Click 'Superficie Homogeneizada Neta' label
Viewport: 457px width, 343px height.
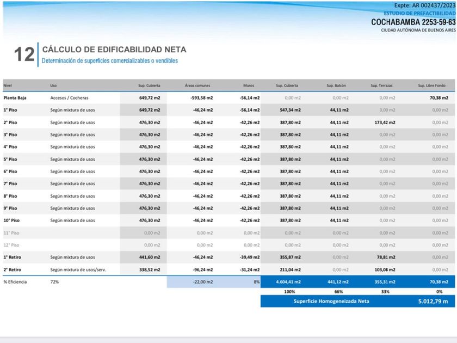click(x=331, y=301)
